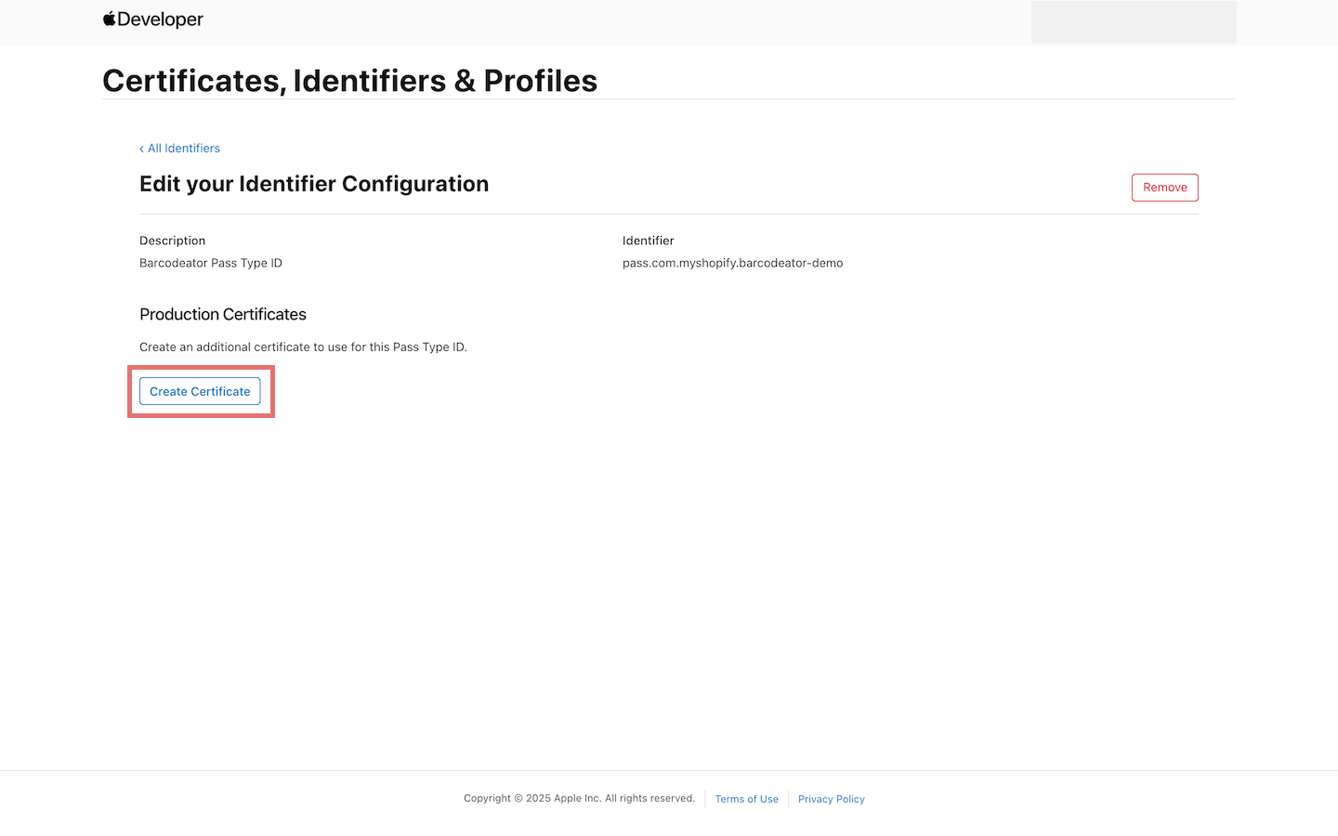Click the gray placeholder box in the header

1133,21
